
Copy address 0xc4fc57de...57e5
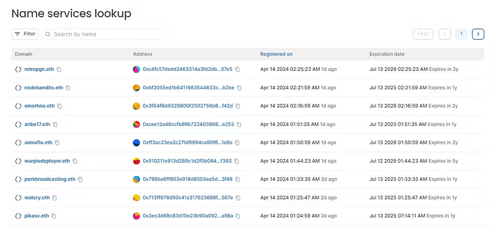click(x=238, y=69)
